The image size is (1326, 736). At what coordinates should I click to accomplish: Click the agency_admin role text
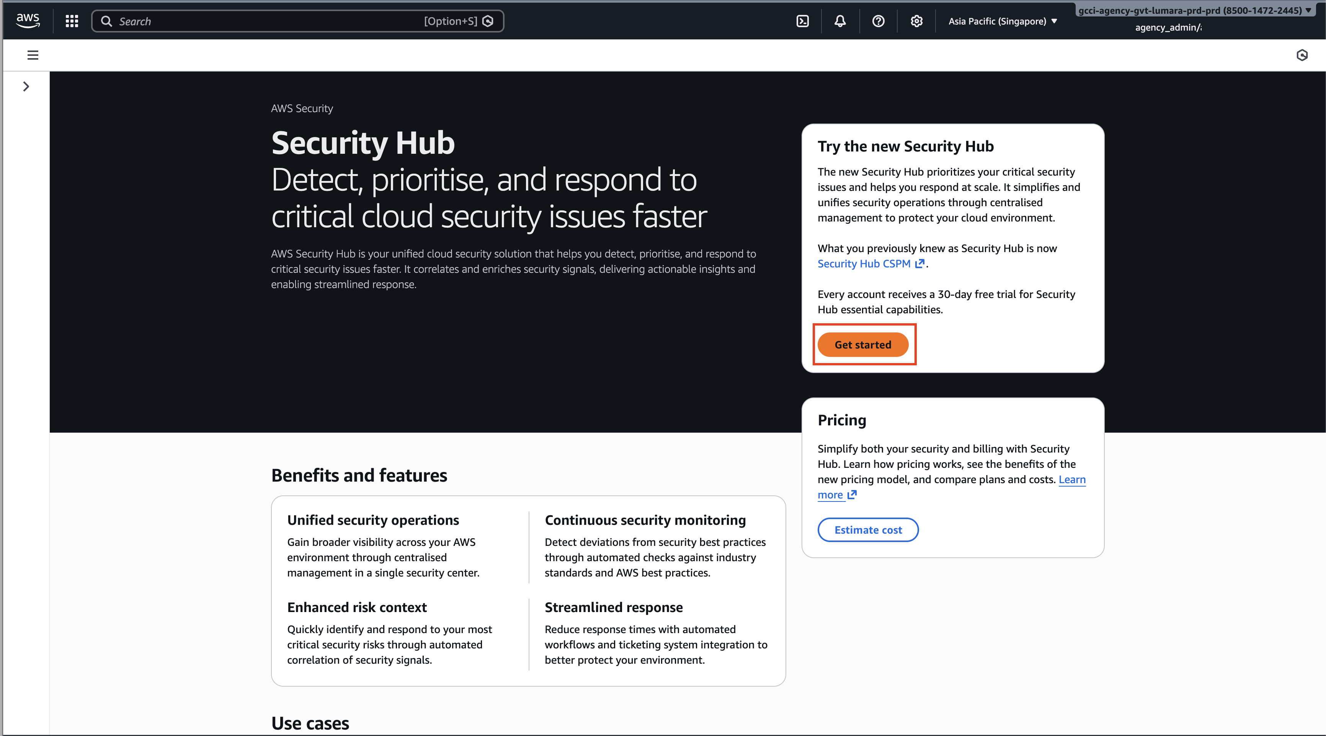(1169, 28)
